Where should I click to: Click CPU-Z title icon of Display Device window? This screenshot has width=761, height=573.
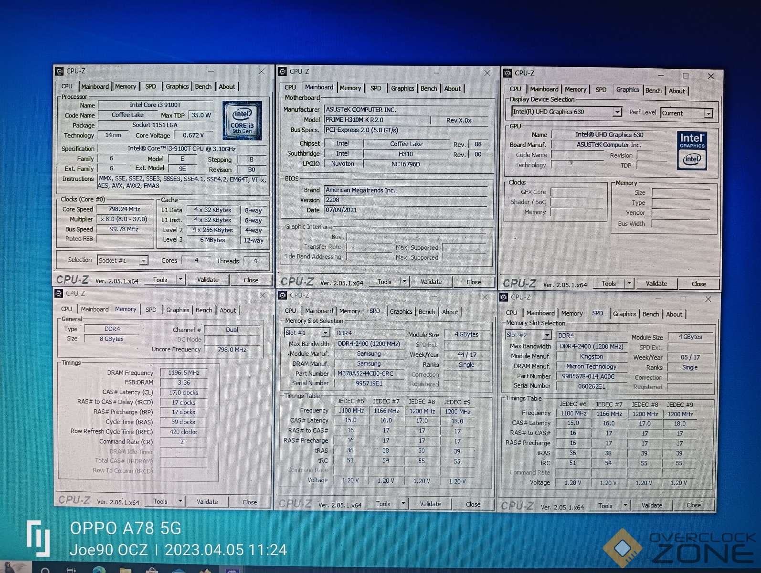point(507,73)
